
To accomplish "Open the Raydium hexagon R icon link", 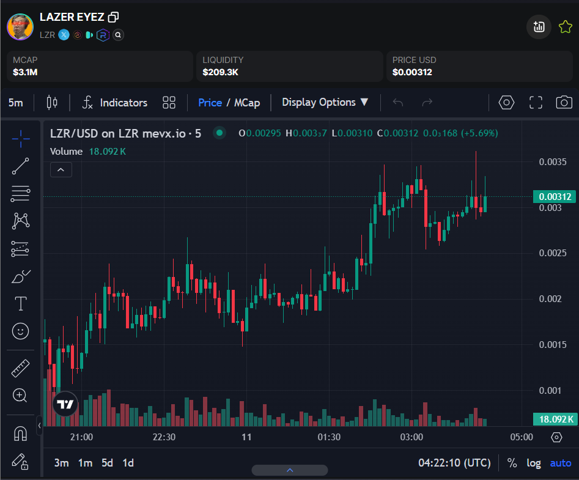I will tap(103, 35).
